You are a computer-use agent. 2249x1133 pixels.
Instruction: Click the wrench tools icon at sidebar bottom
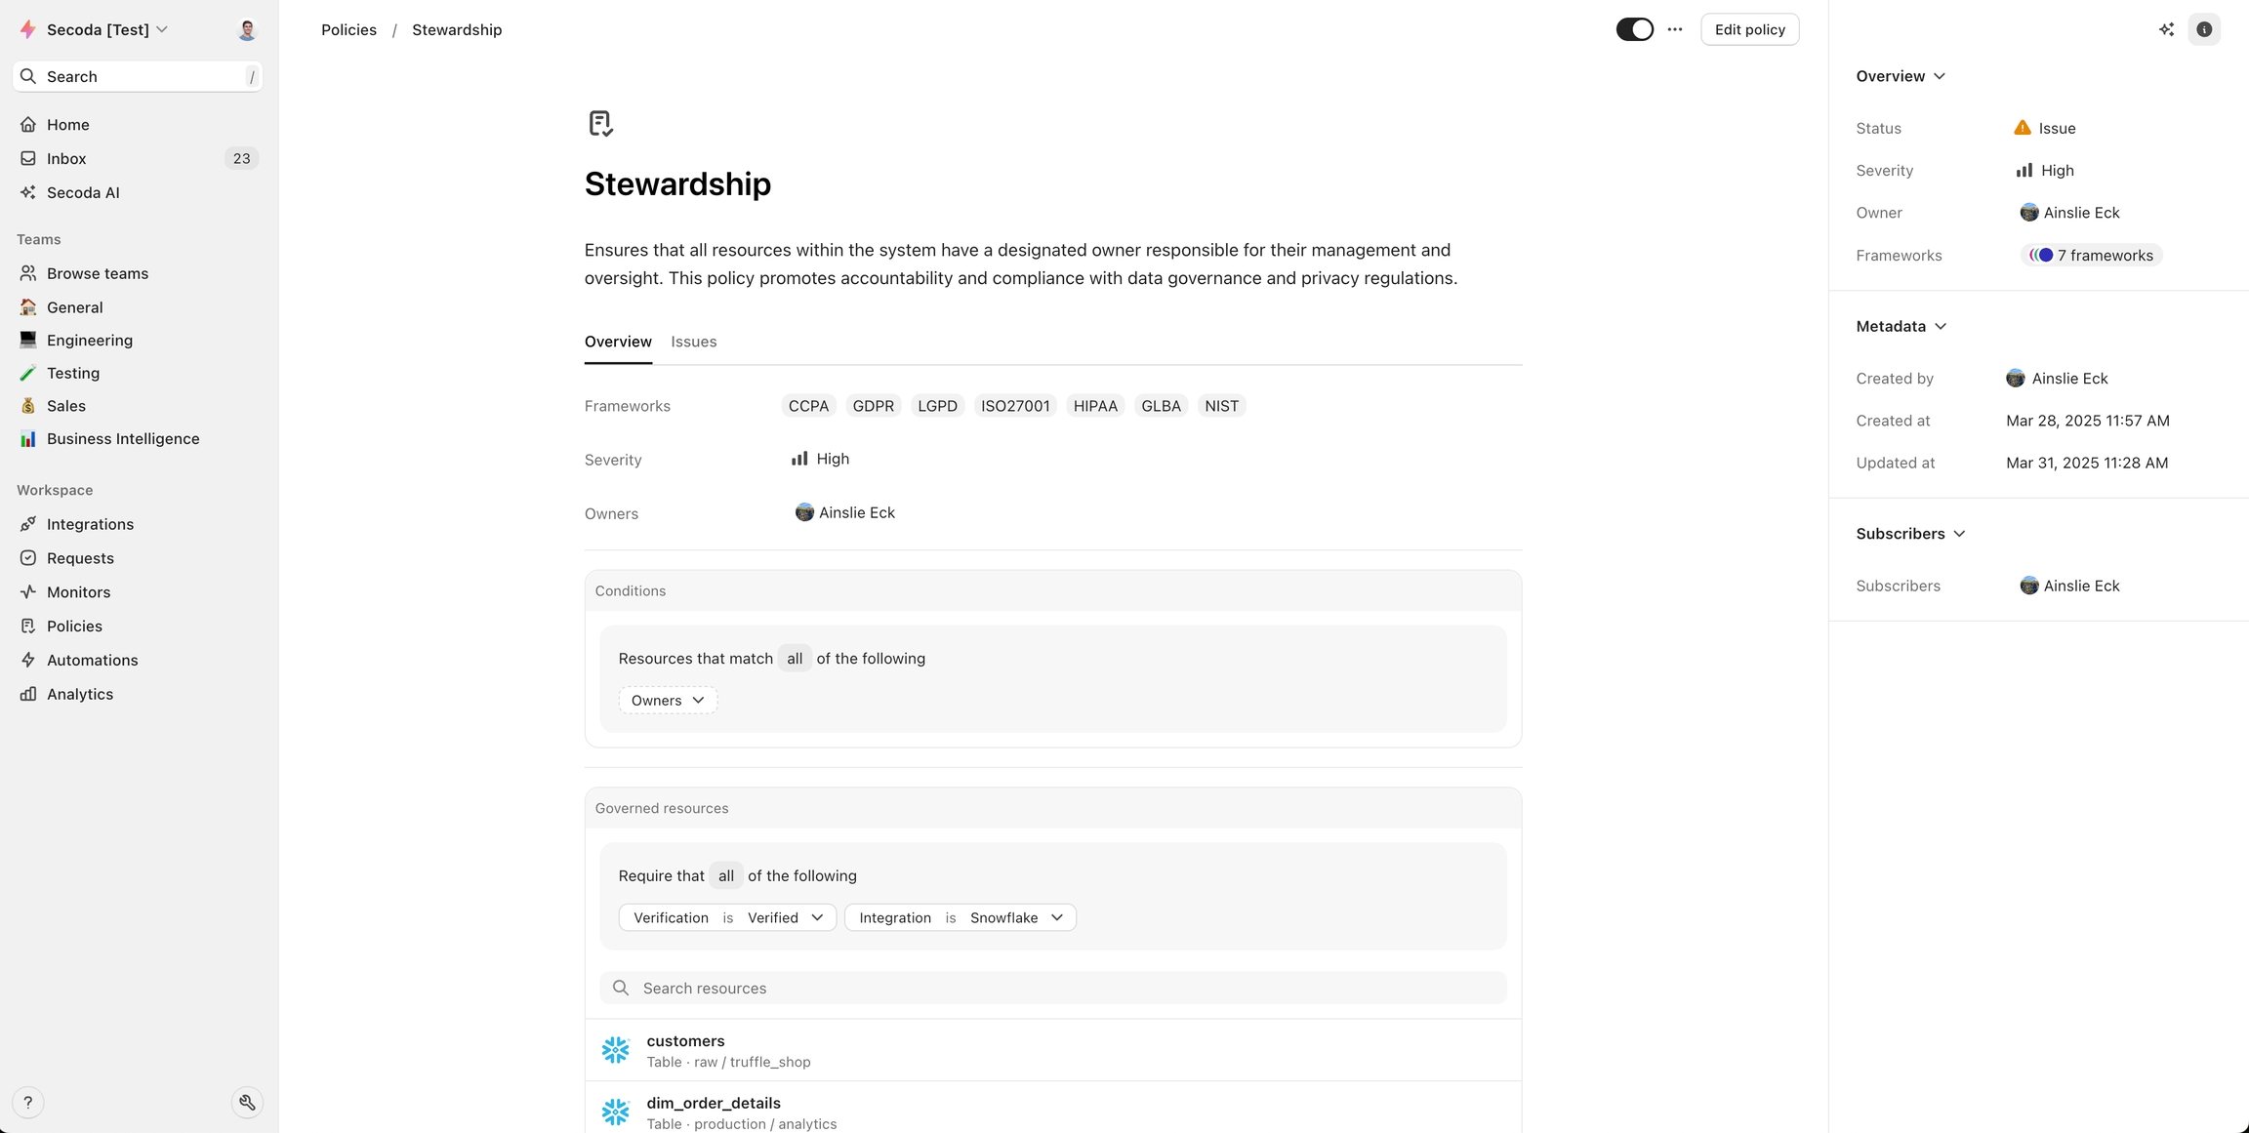coord(247,1103)
